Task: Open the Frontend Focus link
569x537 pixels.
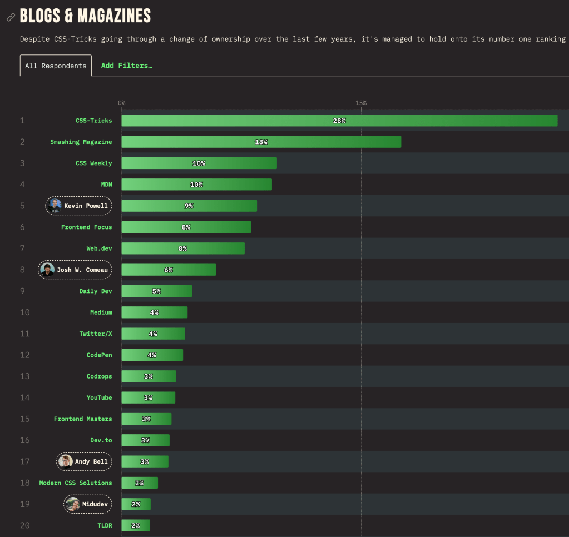Action: click(x=86, y=227)
